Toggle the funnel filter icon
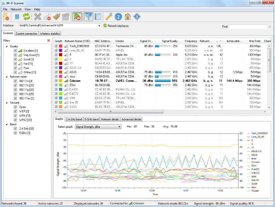Screen dimensions: 275x207 click(x=88, y=17)
